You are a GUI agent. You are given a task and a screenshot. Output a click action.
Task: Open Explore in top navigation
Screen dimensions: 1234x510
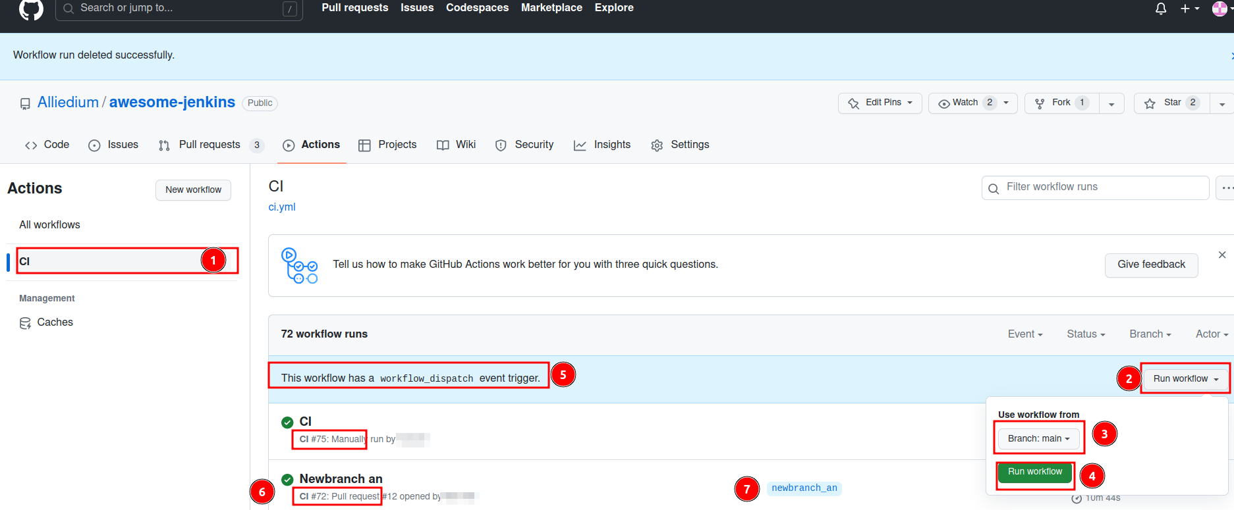coord(614,8)
